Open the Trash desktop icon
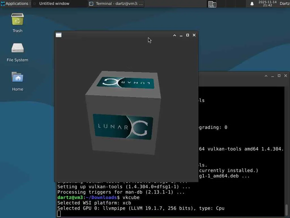290x218 pixels. tap(18, 23)
